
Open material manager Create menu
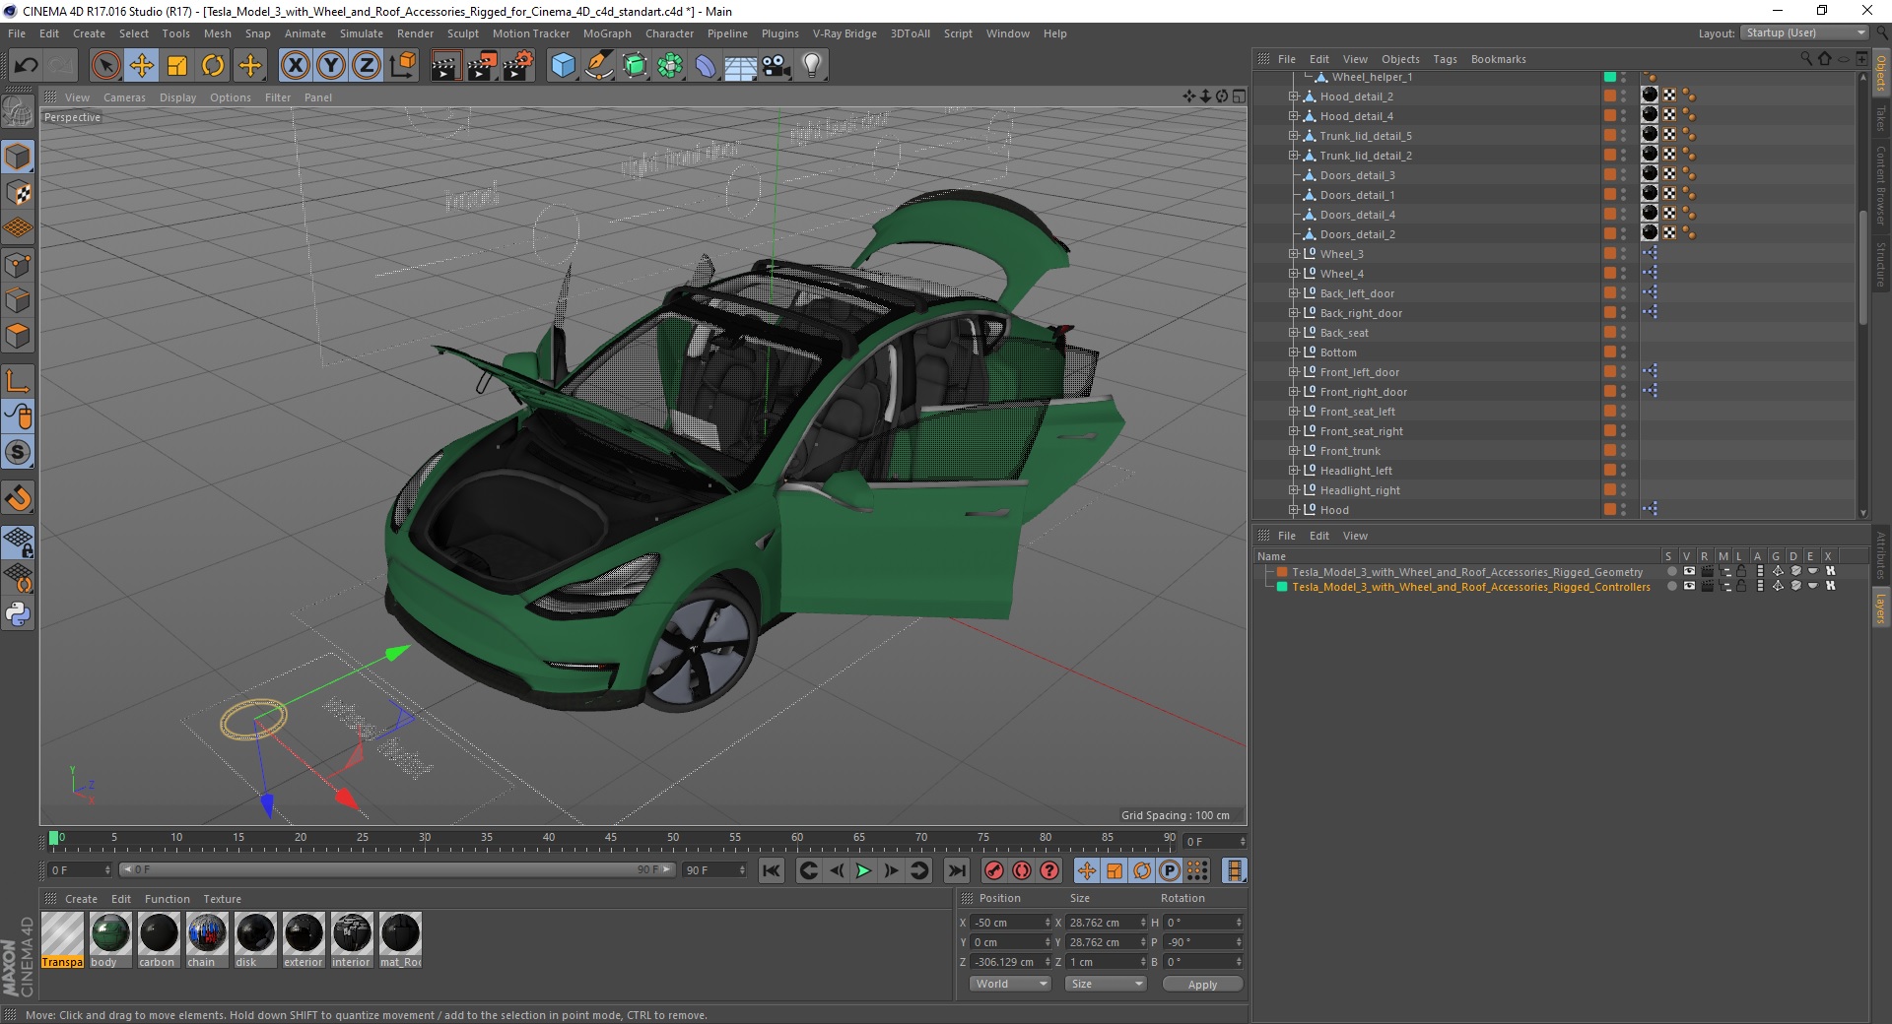point(81,899)
